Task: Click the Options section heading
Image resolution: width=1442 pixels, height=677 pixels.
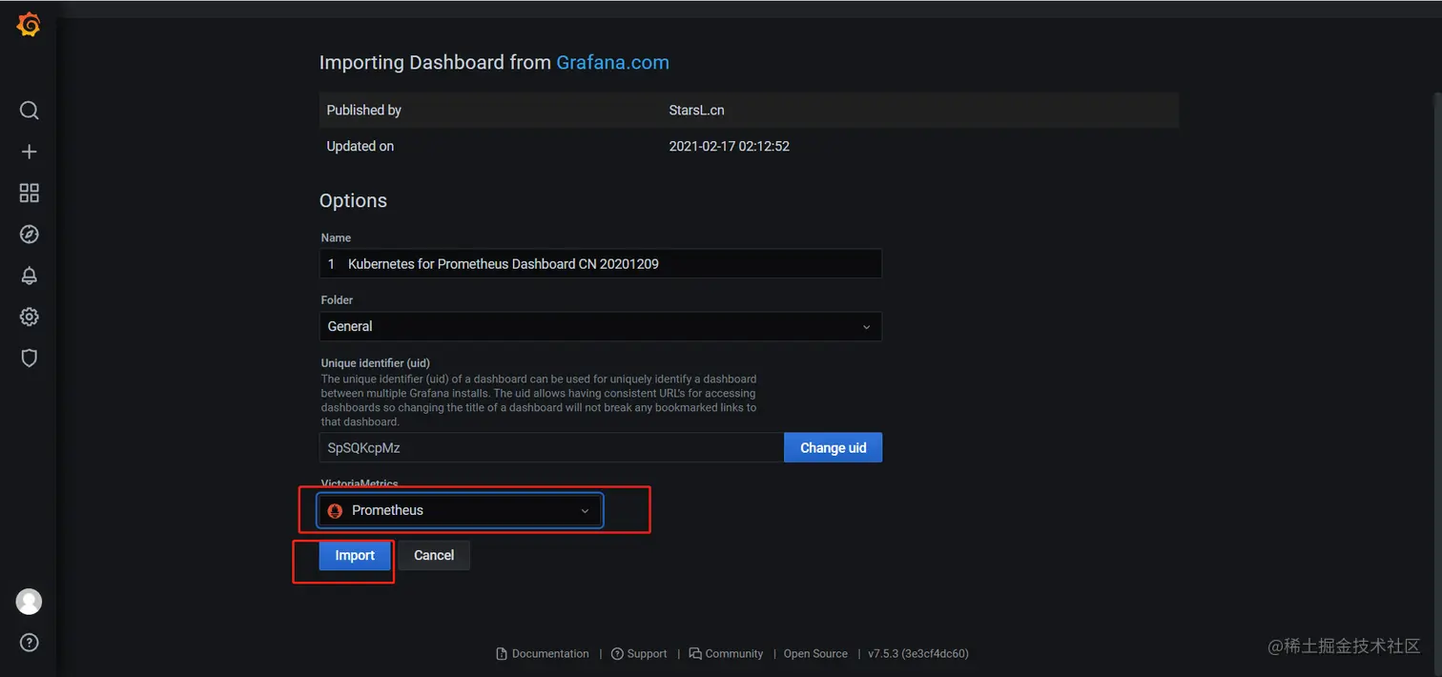Action: (353, 201)
